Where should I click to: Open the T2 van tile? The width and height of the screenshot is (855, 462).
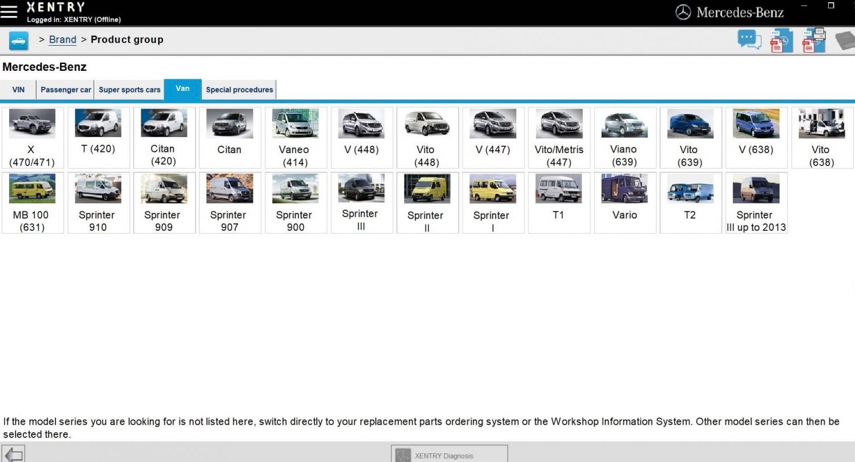tap(690, 203)
